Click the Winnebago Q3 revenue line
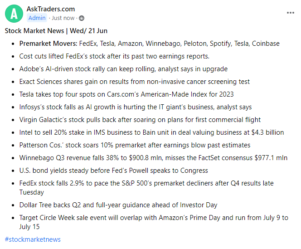This screenshot has height=249, width=301. click(x=153, y=158)
